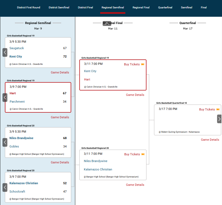Click left arrow beside Kalamazoo Christian vs Schoolcraft game
The image size is (222, 205).
pos(5,187)
